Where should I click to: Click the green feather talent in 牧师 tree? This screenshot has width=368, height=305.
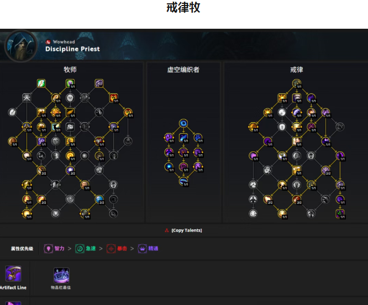click(x=41, y=83)
